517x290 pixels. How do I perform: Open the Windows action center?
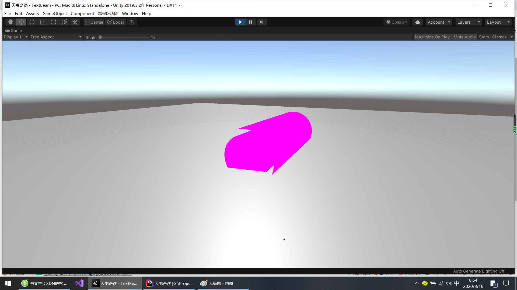tap(506, 283)
